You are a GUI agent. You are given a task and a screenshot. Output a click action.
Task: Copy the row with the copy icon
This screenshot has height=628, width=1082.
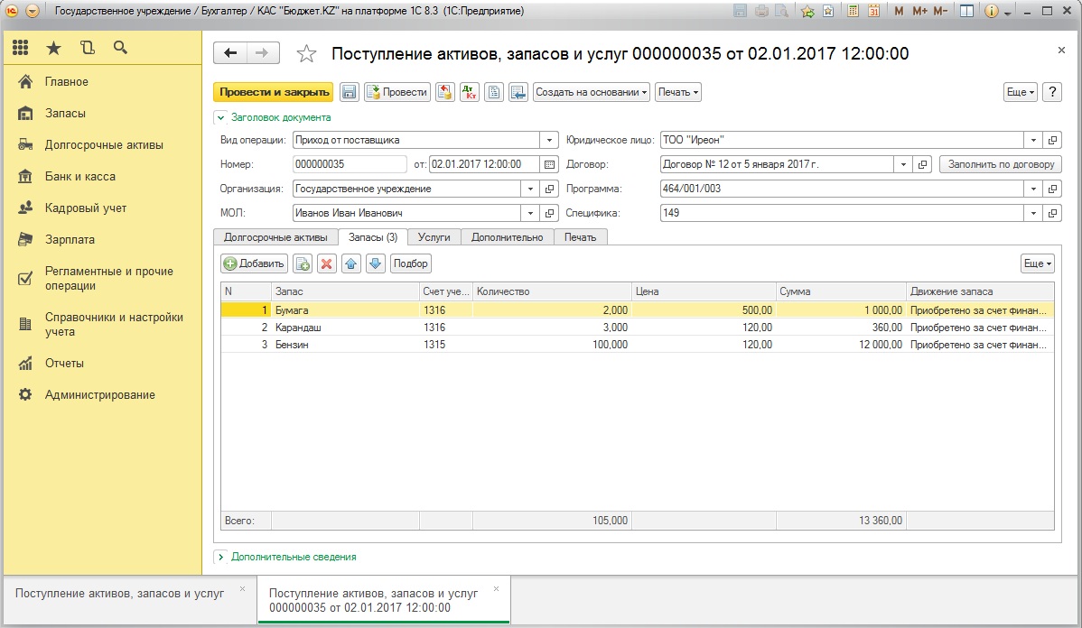303,263
